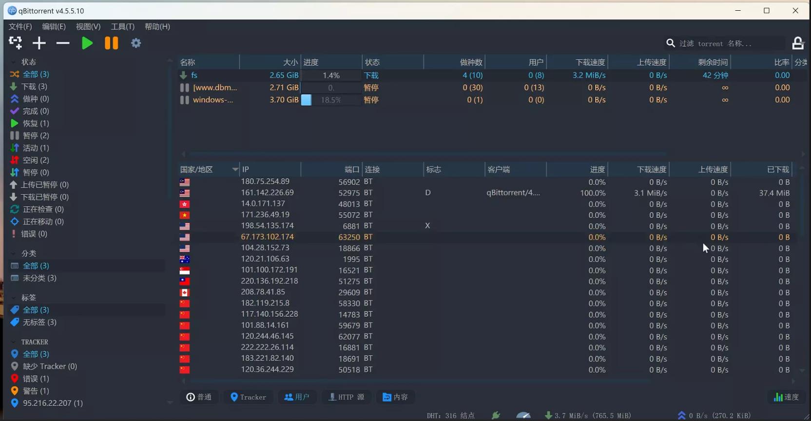Pause torrents with the orange pause icon
The width and height of the screenshot is (811, 421).
(x=111, y=43)
